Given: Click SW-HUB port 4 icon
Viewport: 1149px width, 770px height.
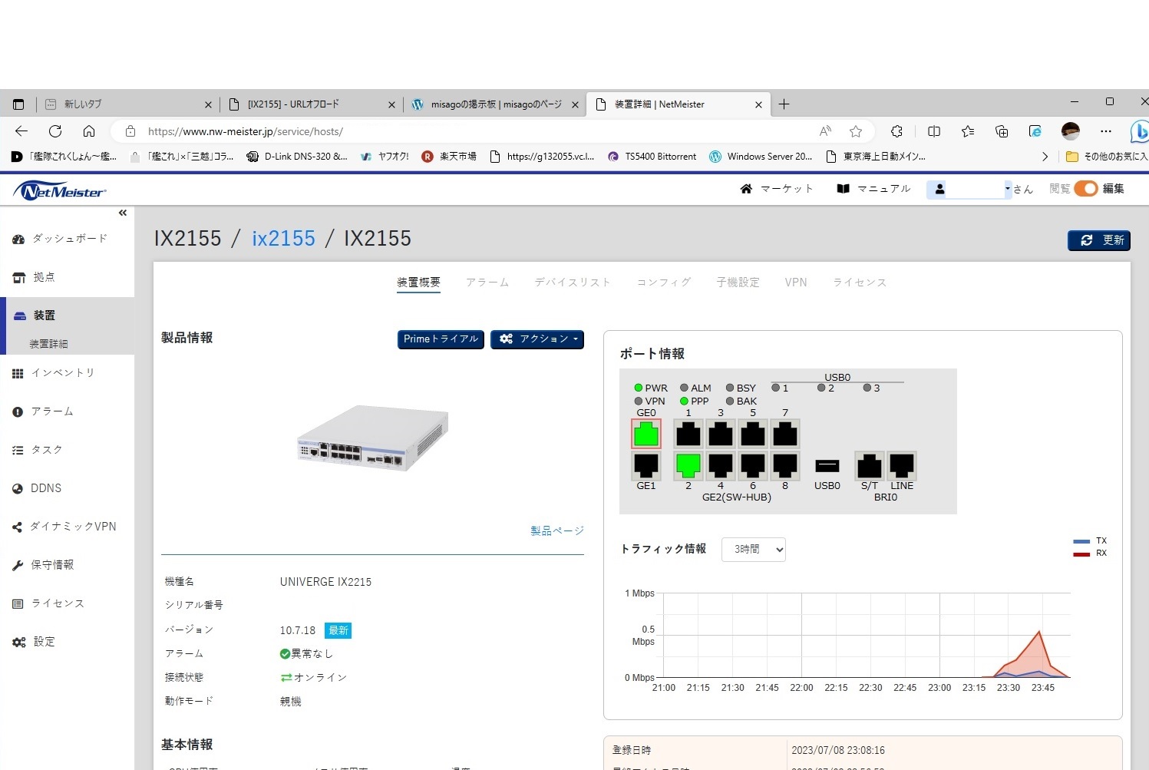Looking at the screenshot, I should [x=721, y=465].
